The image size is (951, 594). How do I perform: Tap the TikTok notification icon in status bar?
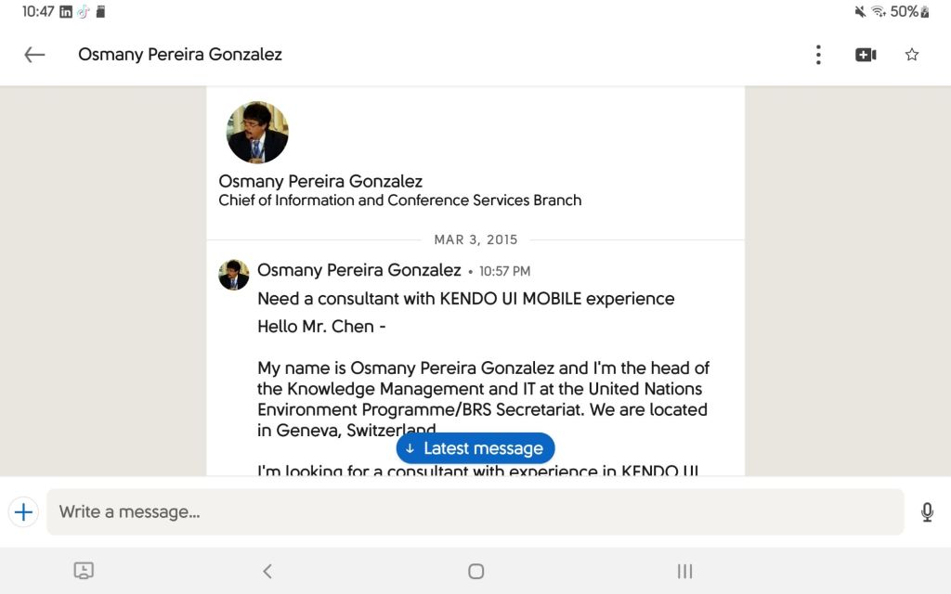[83, 12]
